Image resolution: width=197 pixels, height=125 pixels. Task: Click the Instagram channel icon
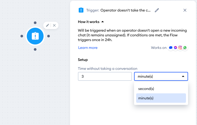[x=180, y=48]
